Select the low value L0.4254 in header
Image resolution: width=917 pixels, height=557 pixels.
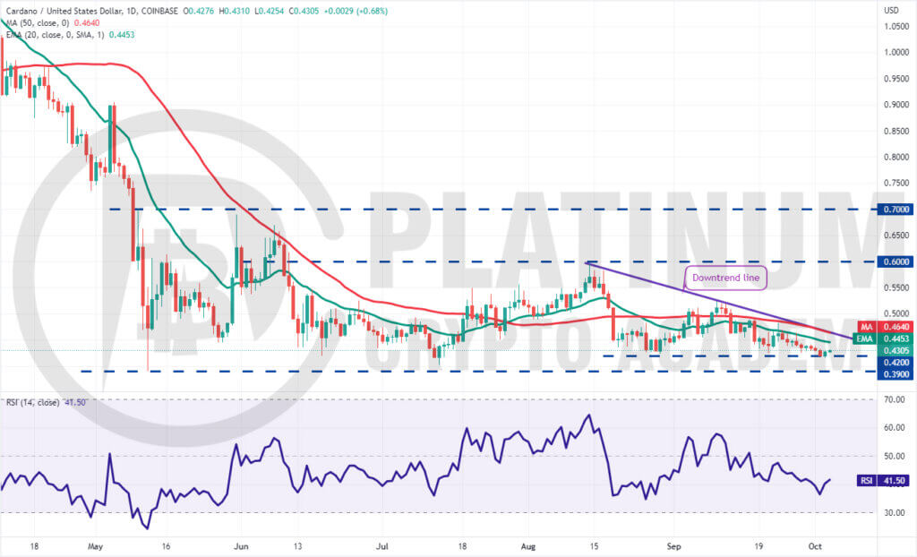pyautogui.click(x=270, y=11)
